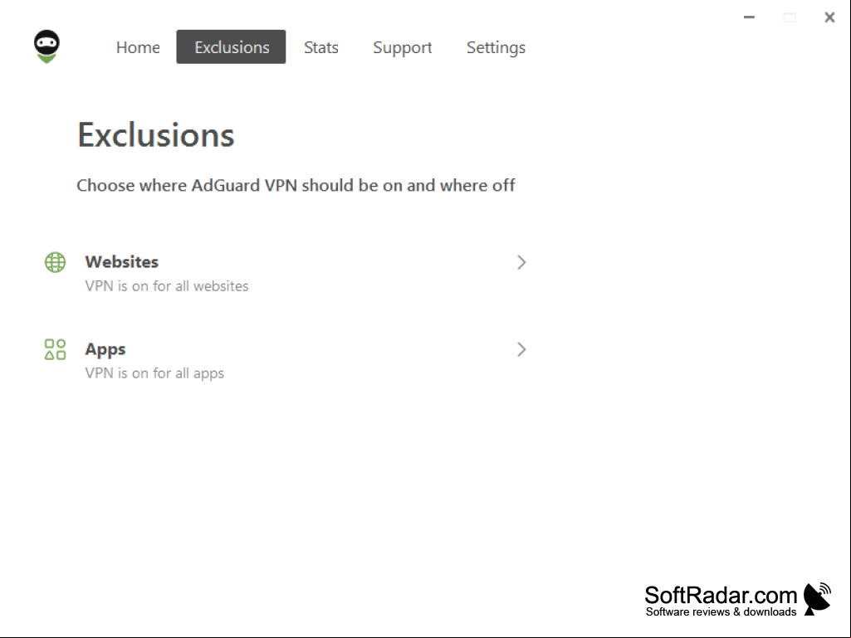The image size is (851, 638).
Task: Open the Websites exclusions entry
Action: [x=286, y=273]
